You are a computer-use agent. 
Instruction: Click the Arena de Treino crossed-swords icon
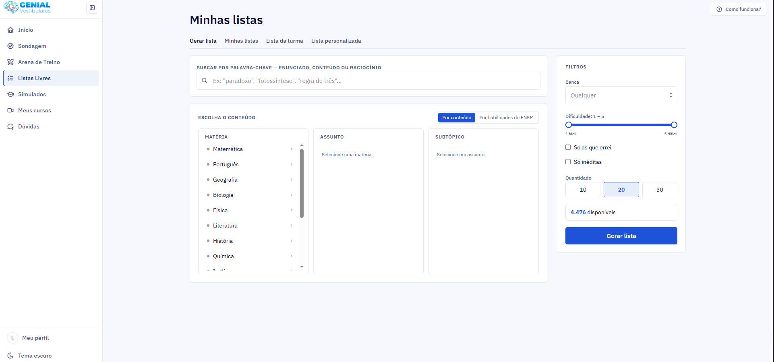[10, 62]
